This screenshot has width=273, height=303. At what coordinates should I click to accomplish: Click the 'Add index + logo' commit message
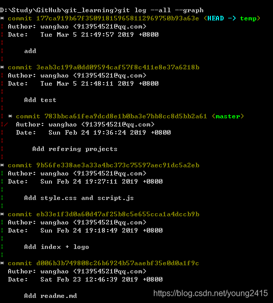pyautogui.click(x=57, y=247)
